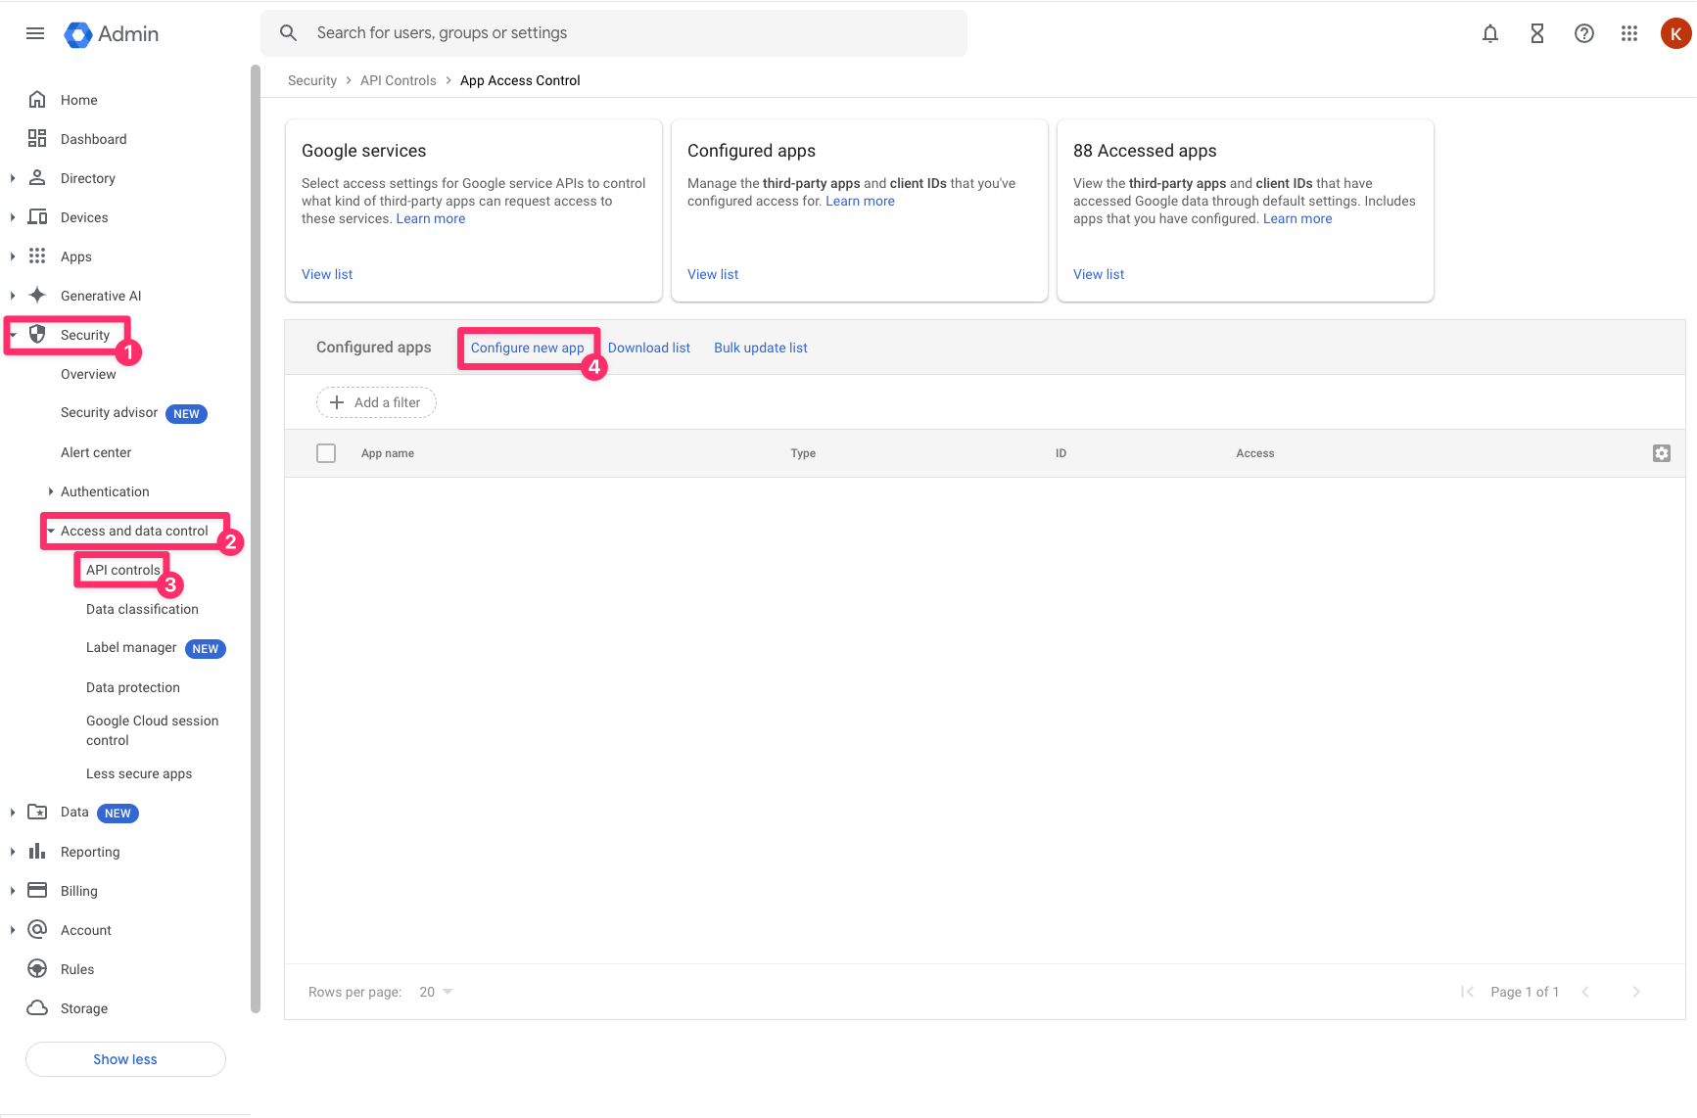The image size is (1697, 1118).
Task: Expand the Directory section arrow
Action: point(13,178)
